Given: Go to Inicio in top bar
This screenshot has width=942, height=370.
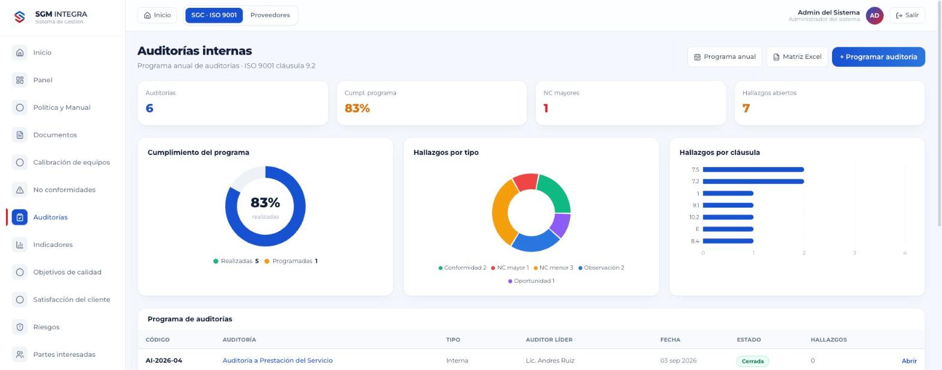Looking at the screenshot, I should click(157, 15).
